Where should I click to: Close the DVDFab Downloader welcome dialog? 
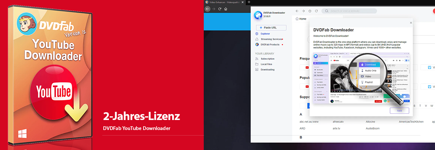click(x=411, y=23)
